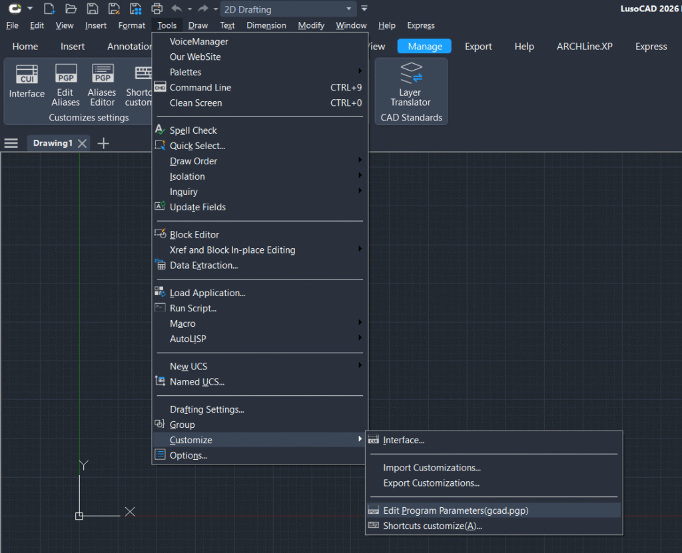Click the Spell Check icon in Tools menu

click(x=160, y=130)
